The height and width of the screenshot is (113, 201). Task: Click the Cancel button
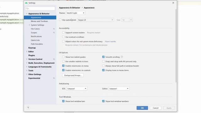pyautogui.click(x=156, y=108)
